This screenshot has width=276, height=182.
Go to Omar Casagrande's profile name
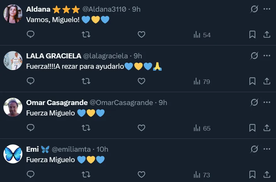pyautogui.click(x=57, y=103)
